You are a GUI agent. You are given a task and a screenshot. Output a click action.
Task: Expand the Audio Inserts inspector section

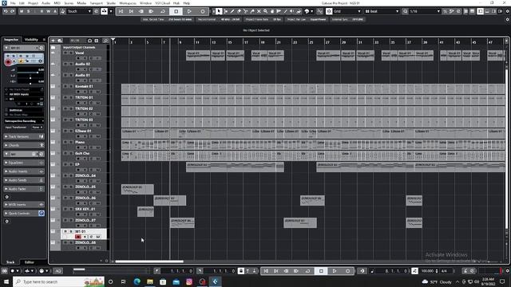pyautogui.click(x=24, y=171)
